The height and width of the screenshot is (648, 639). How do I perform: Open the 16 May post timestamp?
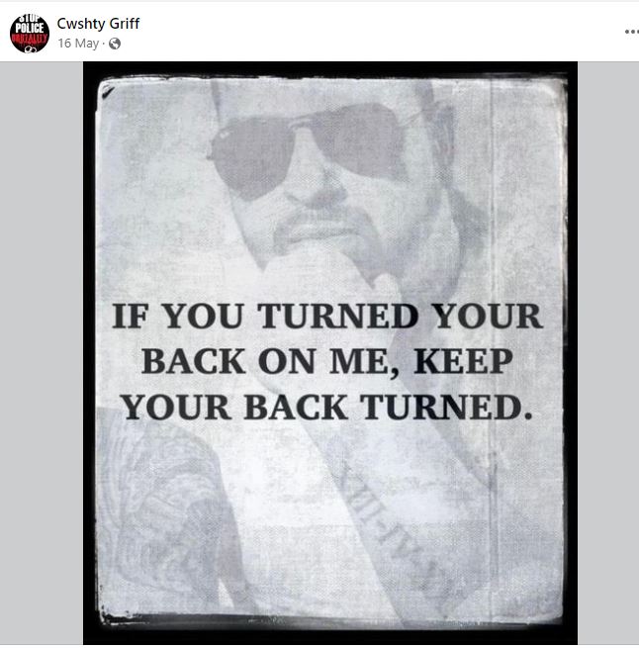[78, 44]
